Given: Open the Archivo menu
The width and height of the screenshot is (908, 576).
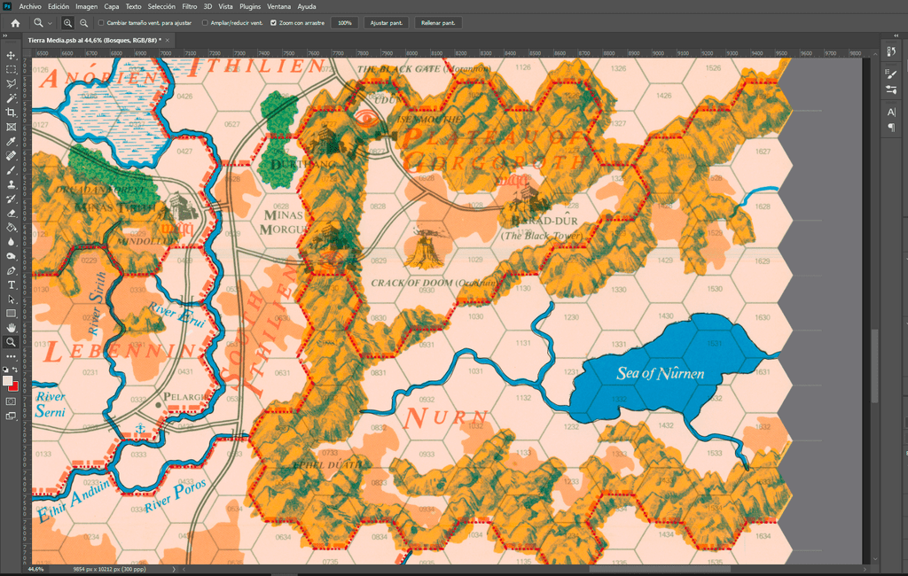Looking at the screenshot, I should click(29, 6).
